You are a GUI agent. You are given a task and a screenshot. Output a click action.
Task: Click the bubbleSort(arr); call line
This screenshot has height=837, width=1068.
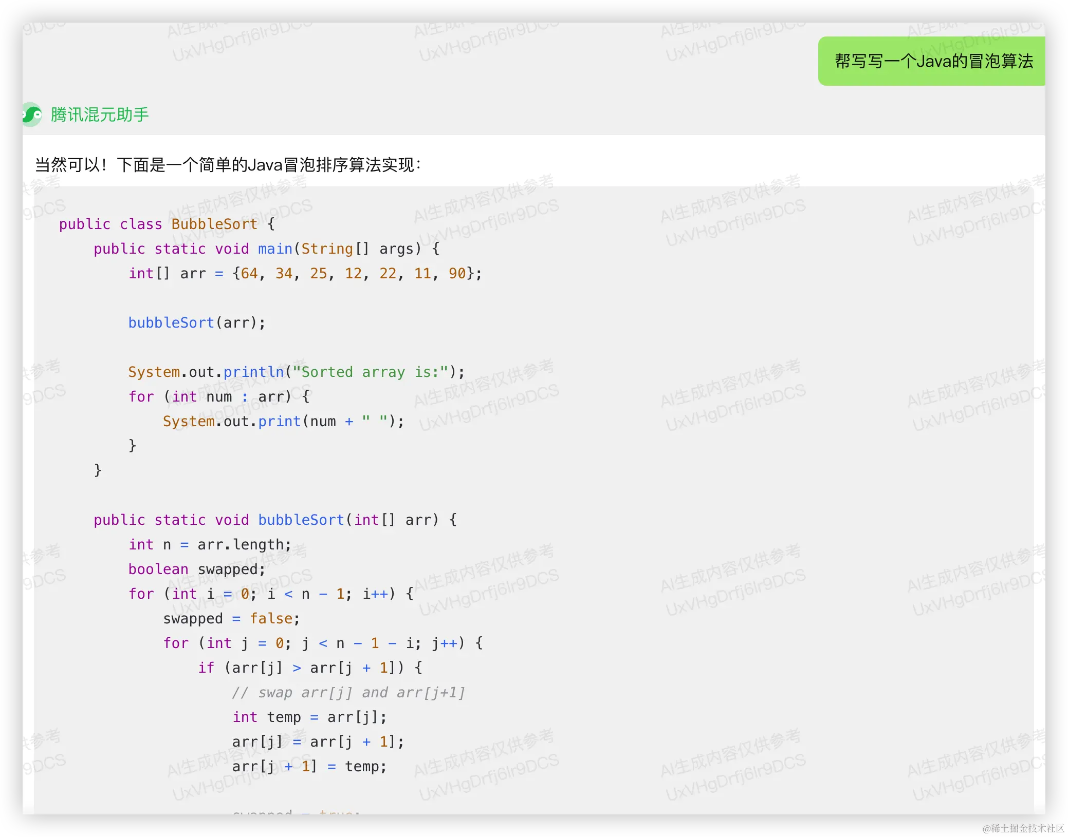point(197,323)
